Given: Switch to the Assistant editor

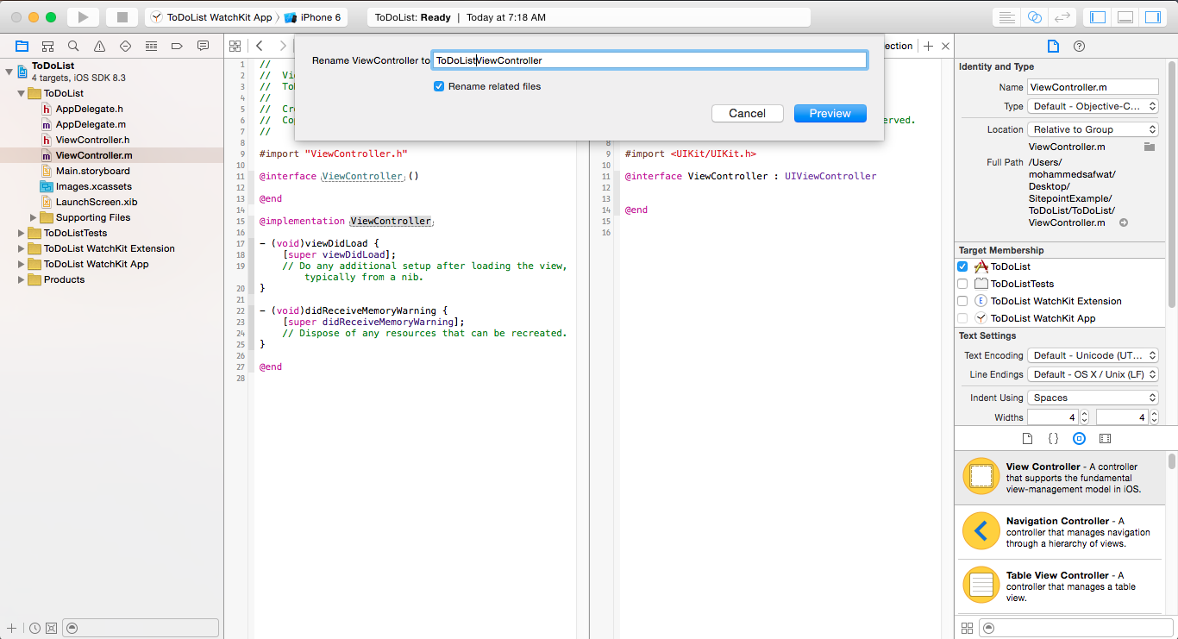Looking at the screenshot, I should [x=1035, y=17].
